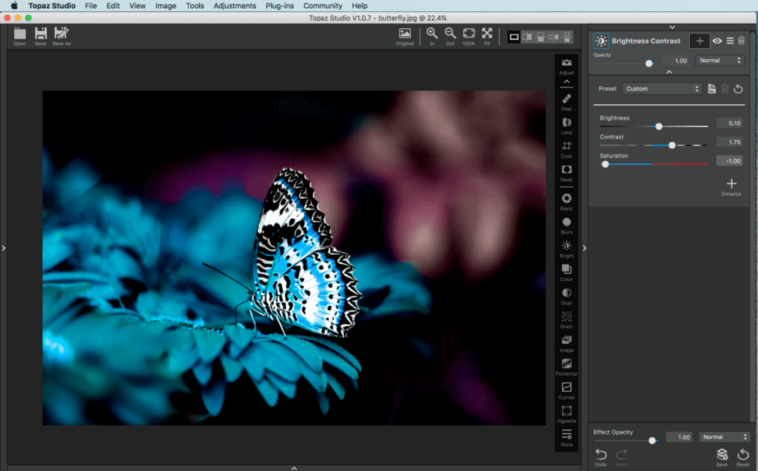Add the Basic adjustment

click(566, 202)
